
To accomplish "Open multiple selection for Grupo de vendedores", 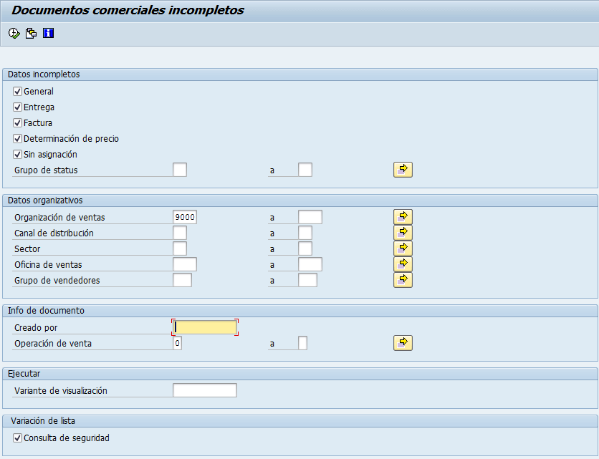I will pyautogui.click(x=403, y=280).
